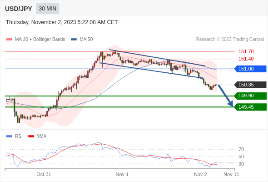Screen dimensions: 268x182
Task: Click the 151.70 resistance label
Action: tap(246, 51)
